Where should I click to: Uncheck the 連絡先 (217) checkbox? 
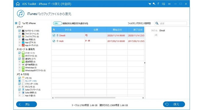[19, 59]
